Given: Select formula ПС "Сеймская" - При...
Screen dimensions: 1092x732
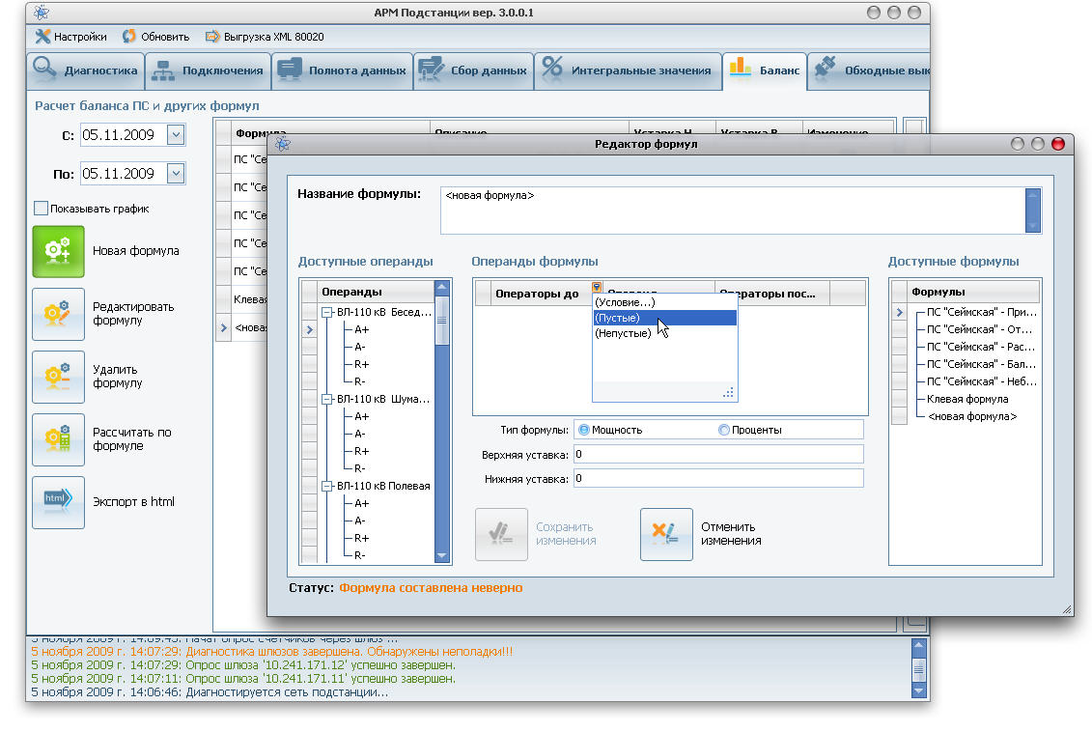Looking at the screenshot, I should tap(981, 312).
